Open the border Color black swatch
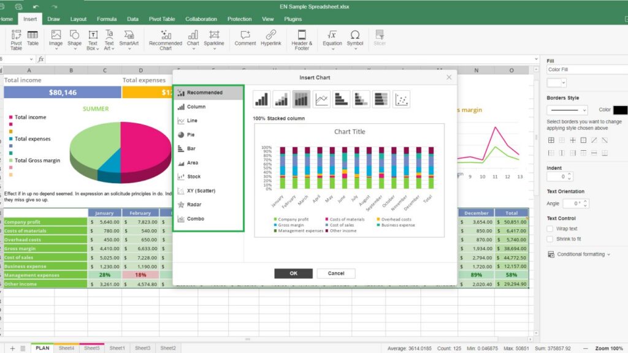The image size is (628, 353). pyautogui.click(x=620, y=110)
